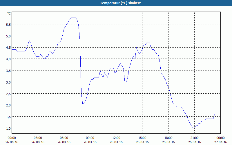Click the 09:00 time axis label
Image resolution: width=232 pixels, height=145 pixels.
click(90, 138)
